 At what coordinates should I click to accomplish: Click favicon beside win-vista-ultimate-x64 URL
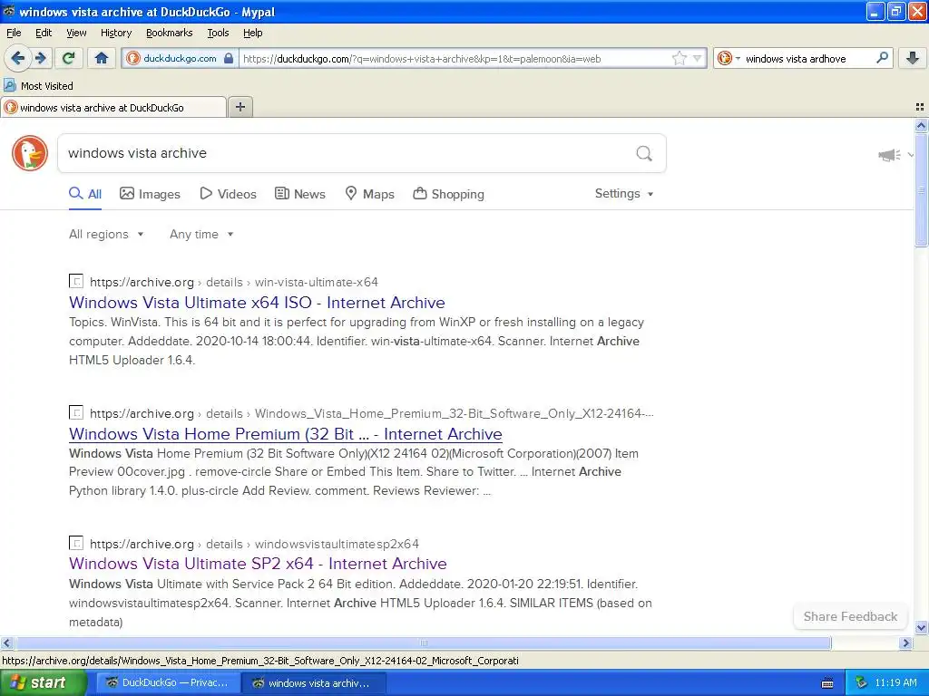[76, 281]
